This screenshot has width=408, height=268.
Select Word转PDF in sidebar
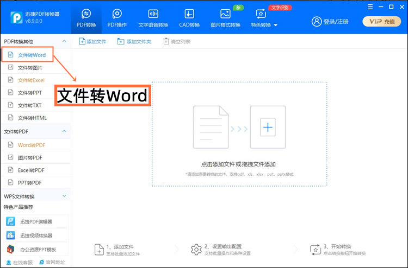point(36,145)
